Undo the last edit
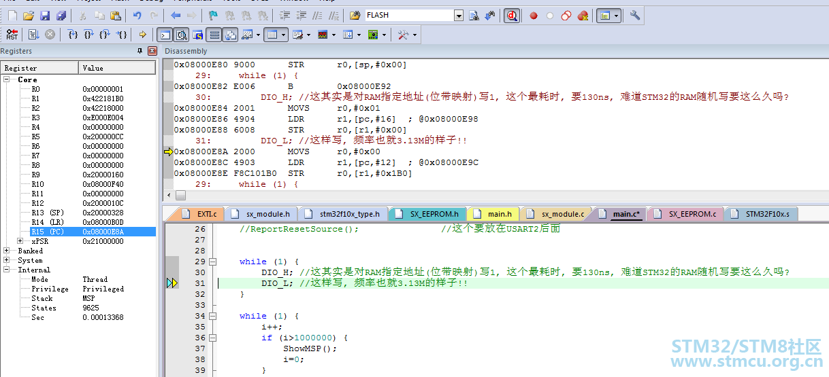This screenshot has width=829, height=377. 137,15
